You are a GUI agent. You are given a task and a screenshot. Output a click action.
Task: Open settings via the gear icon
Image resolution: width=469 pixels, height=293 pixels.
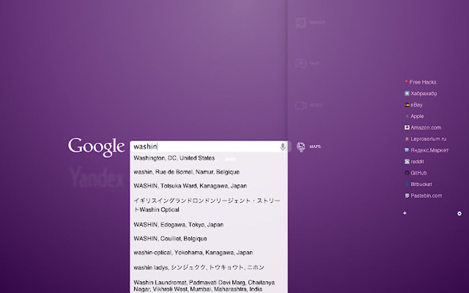tap(459, 214)
